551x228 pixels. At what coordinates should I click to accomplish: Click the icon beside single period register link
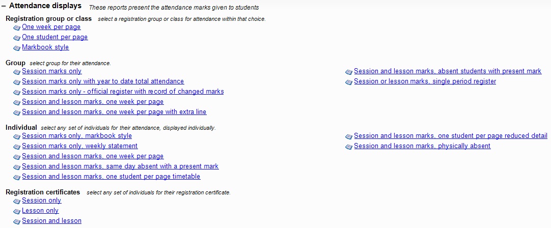tap(349, 82)
